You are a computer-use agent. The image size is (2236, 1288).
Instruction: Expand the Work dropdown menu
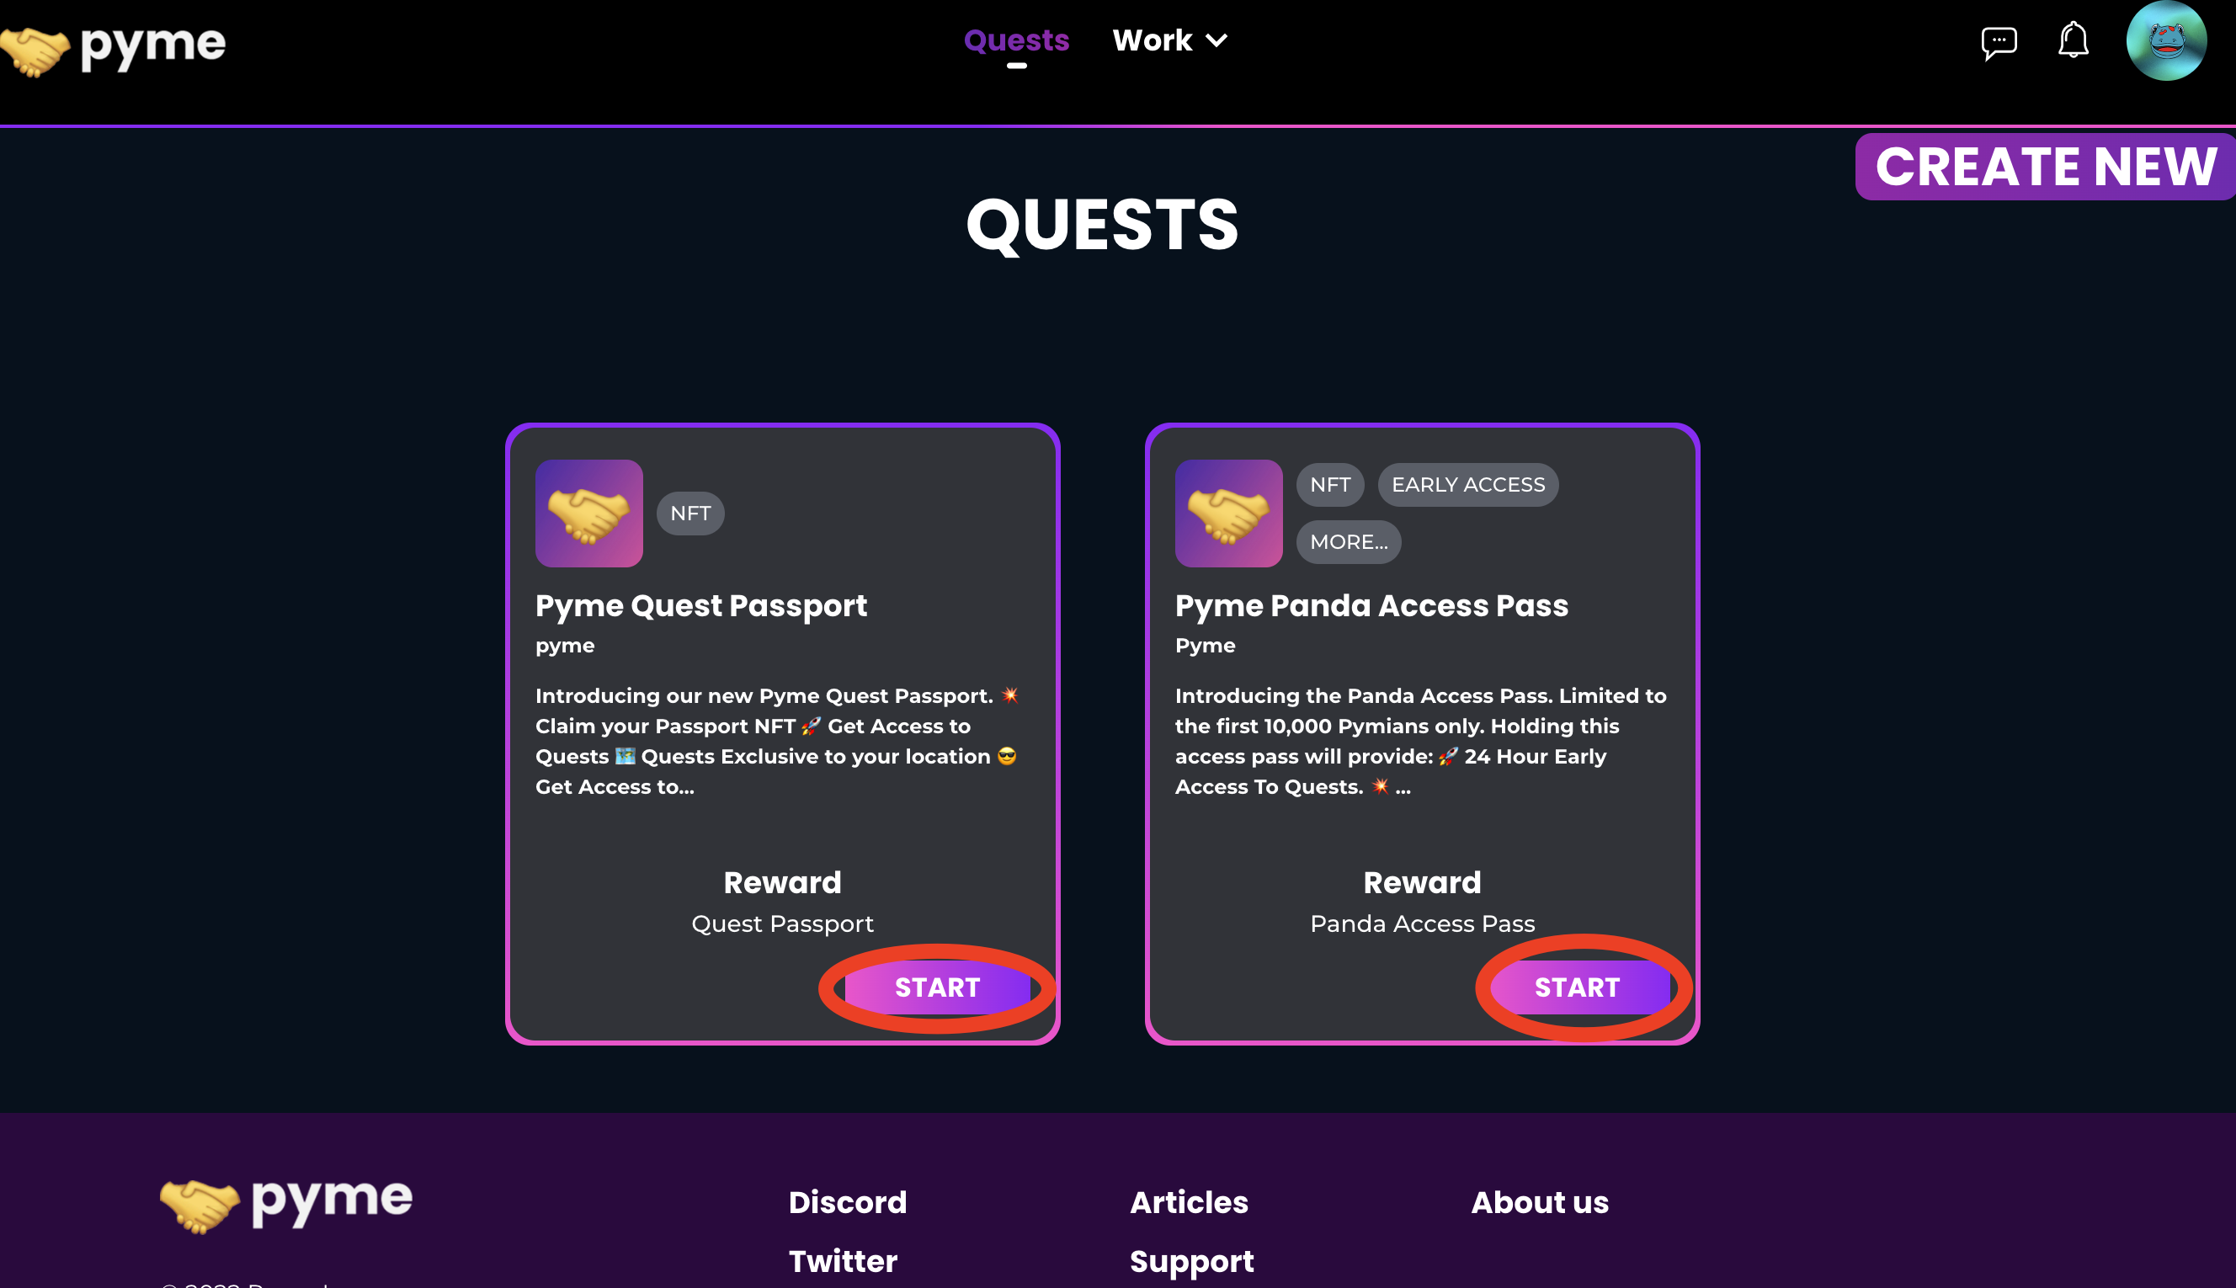tap(1169, 40)
